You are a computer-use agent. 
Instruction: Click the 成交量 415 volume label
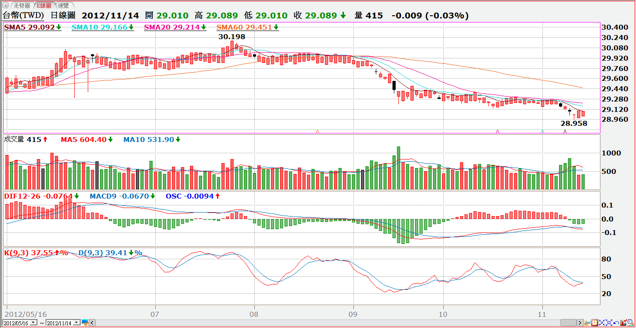point(26,139)
